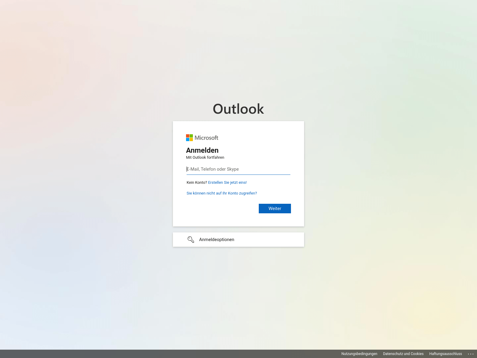Open Anmeldeoptionen sign-in options
The width and height of the screenshot is (477, 358).
(238, 240)
